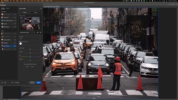
Task: Click the reset icon beside Brightness
Action: click(41, 59)
